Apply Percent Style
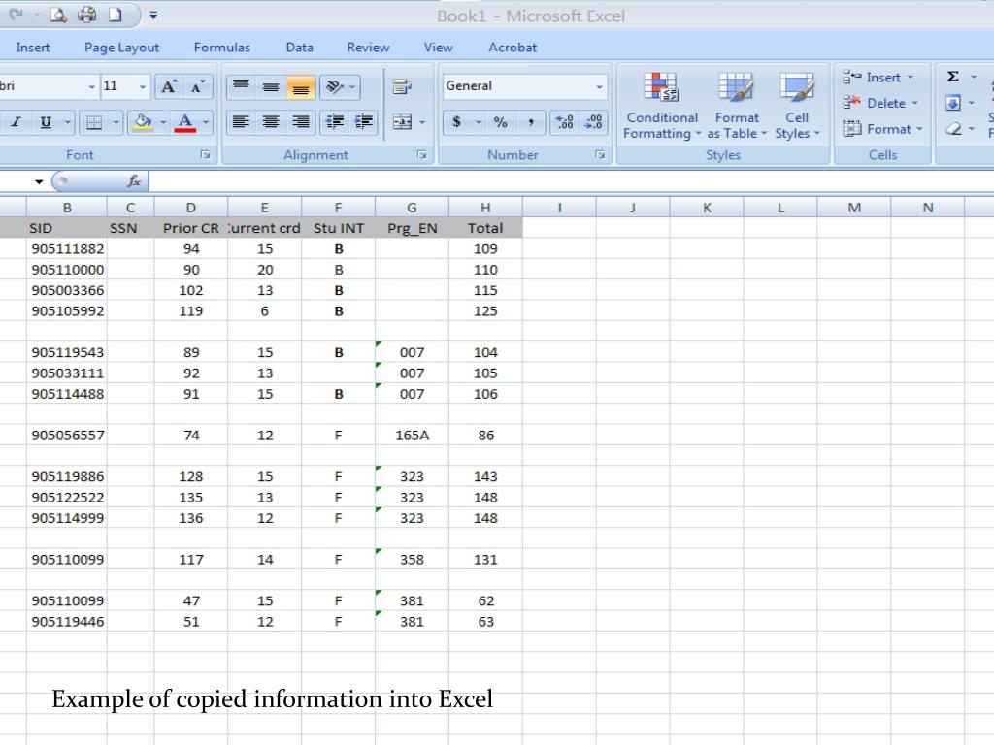 pyautogui.click(x=501, y=121)
